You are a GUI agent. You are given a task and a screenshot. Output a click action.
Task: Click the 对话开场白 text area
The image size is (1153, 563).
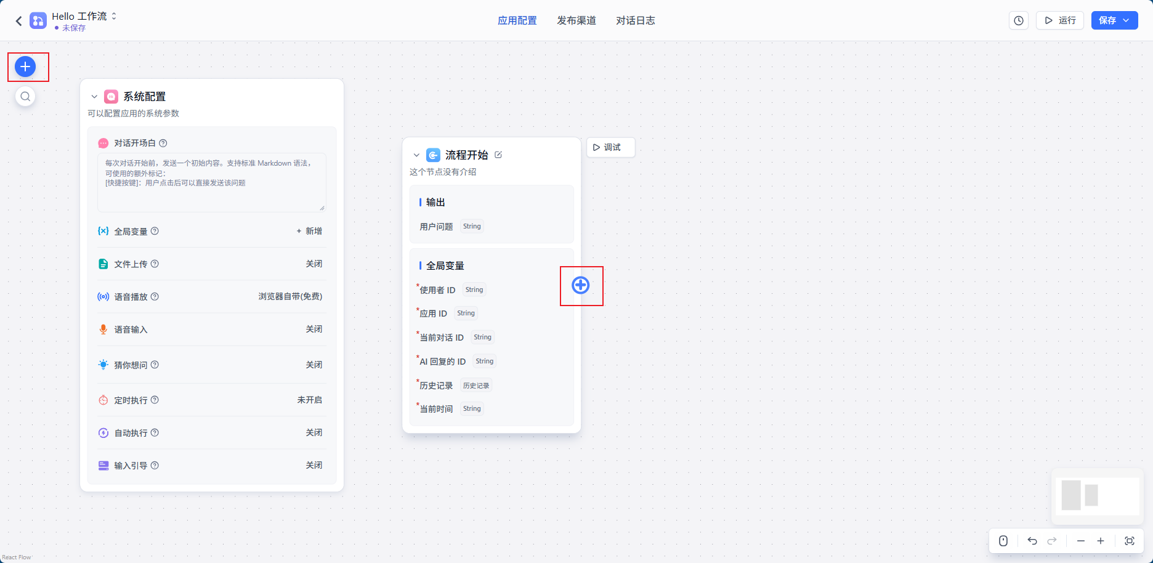[x=211, y=182]
